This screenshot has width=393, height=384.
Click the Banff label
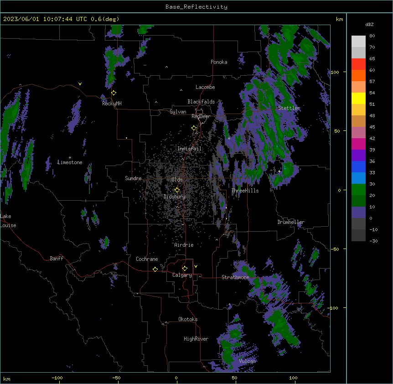(x=57, y=259)
